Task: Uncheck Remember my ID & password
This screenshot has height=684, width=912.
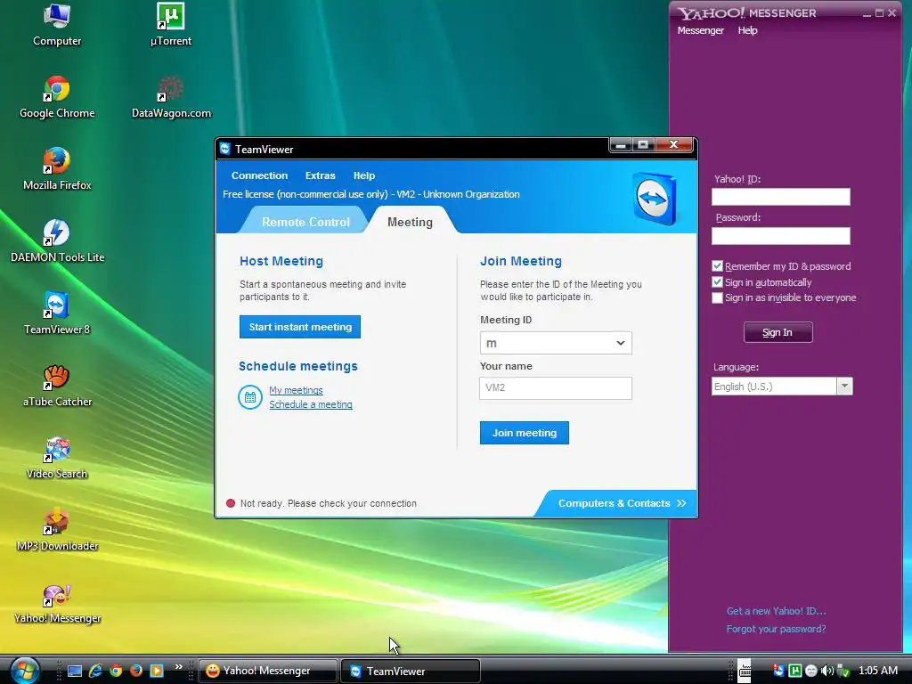Action: [x=717, y=266]
